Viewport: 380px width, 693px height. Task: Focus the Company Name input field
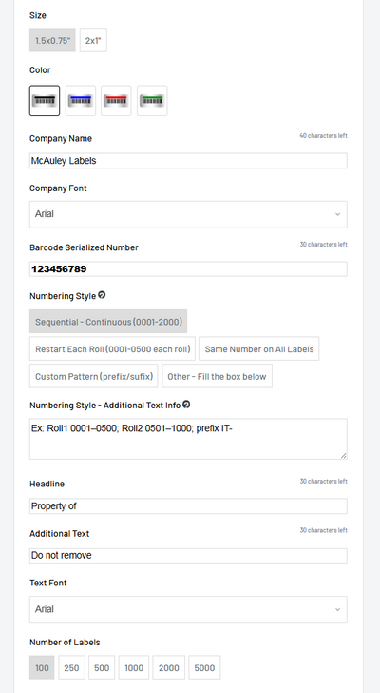click(188, 161)
